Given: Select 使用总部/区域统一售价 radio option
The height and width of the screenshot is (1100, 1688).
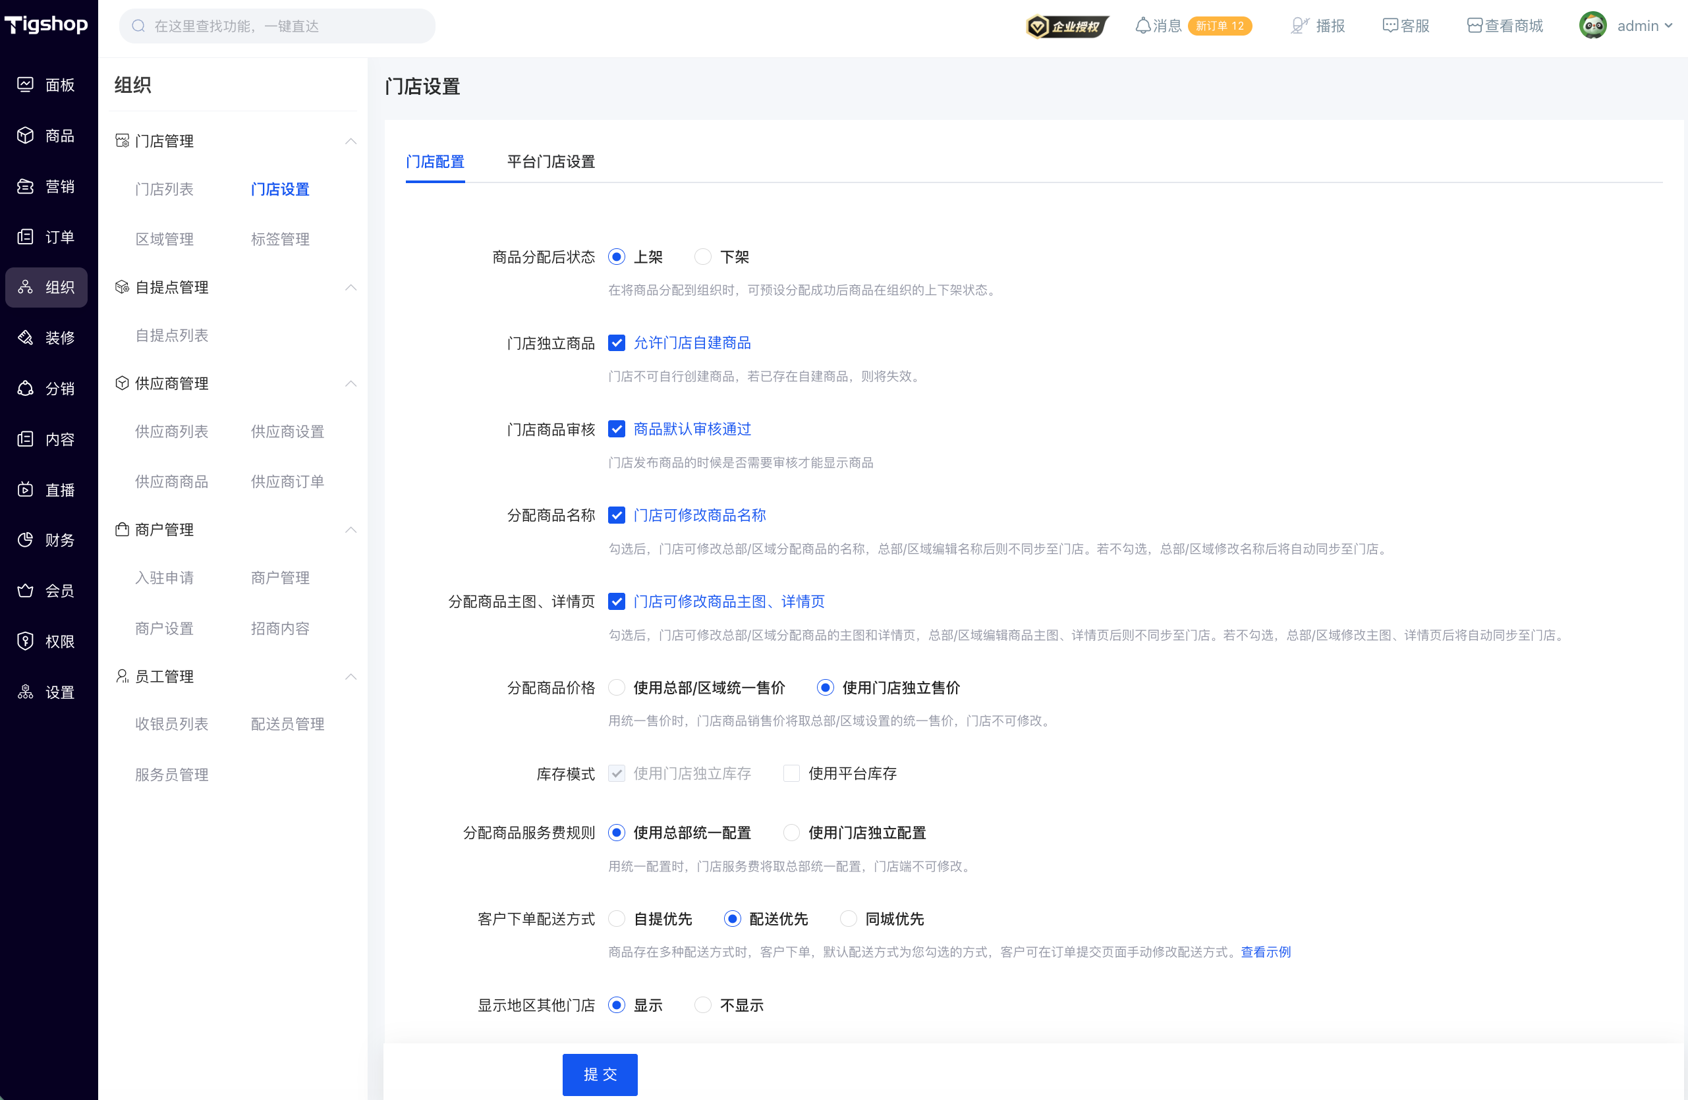Looking at the screenshot, I should click(616, 687).
